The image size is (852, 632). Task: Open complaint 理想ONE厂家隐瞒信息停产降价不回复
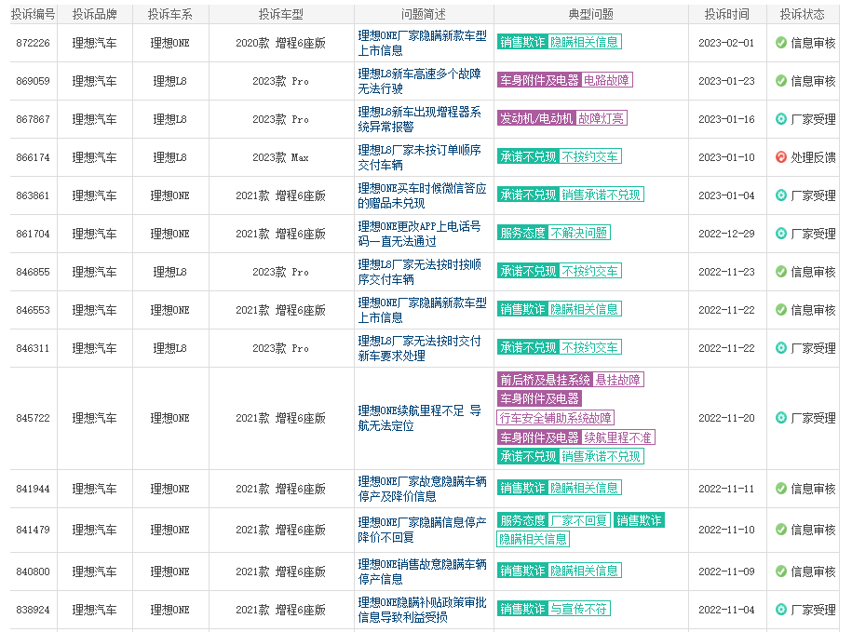click(422, 530)
